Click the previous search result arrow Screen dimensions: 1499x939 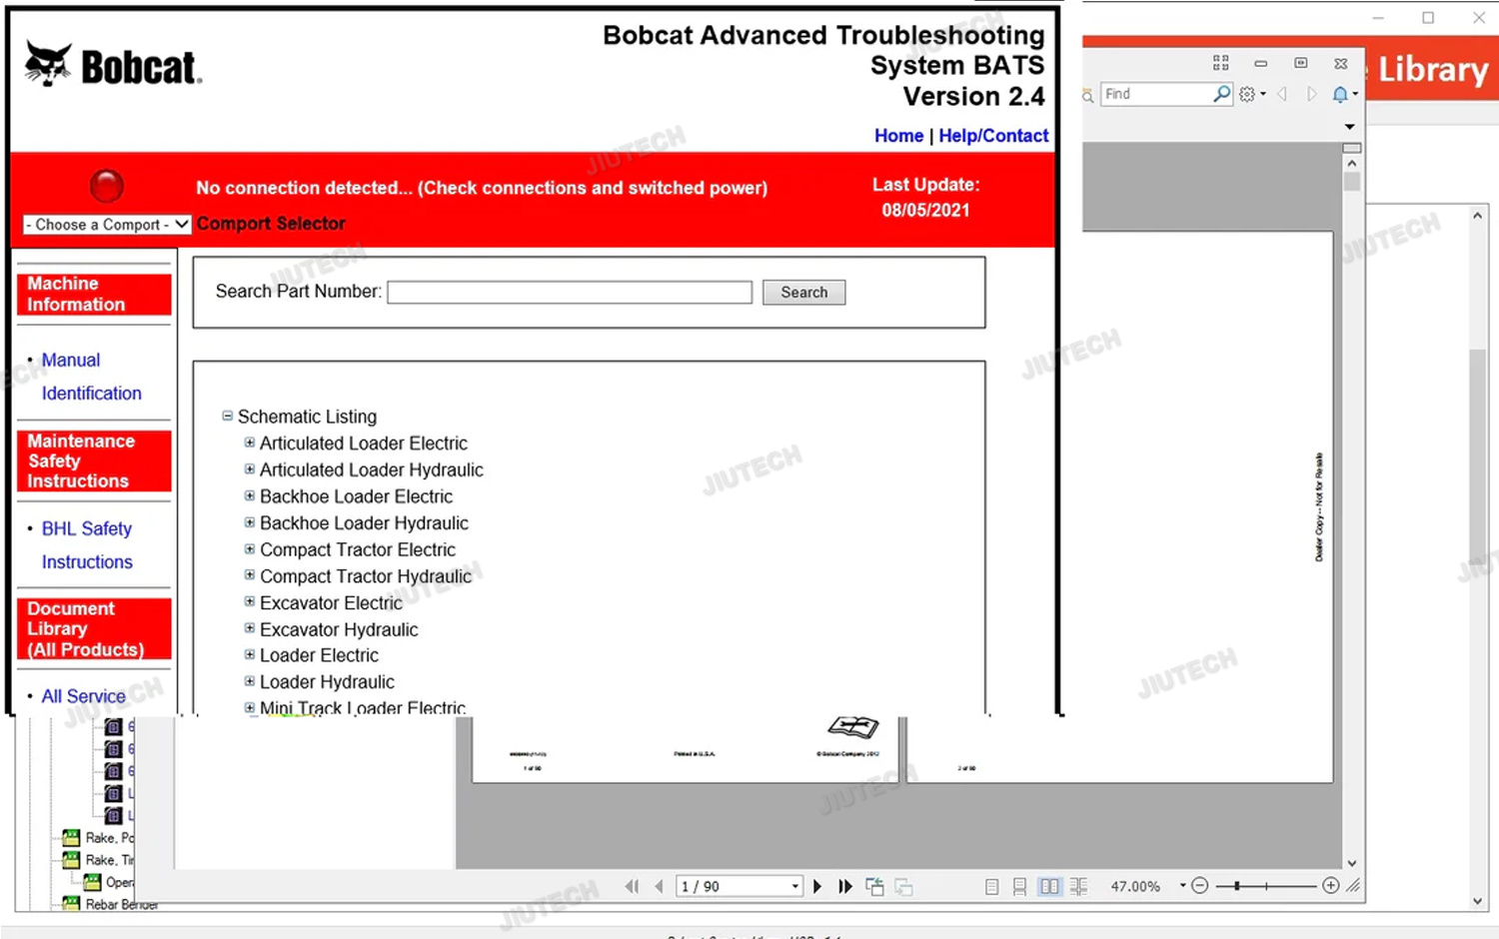click(1282, 94)
